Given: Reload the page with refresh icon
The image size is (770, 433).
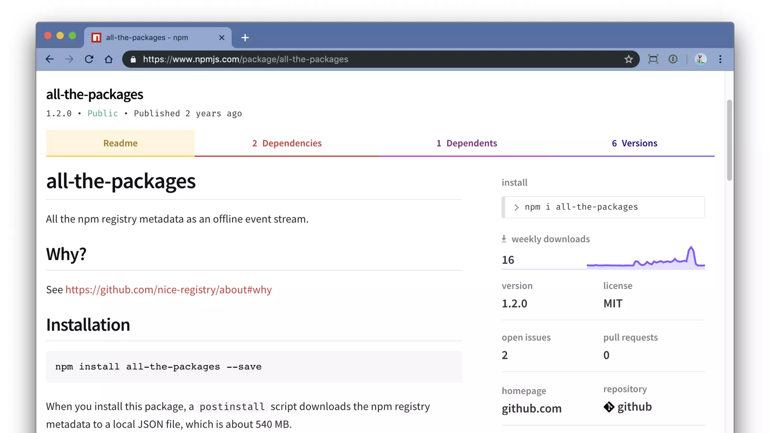Looking at the screenshot, I should click(x=89, y=59).
